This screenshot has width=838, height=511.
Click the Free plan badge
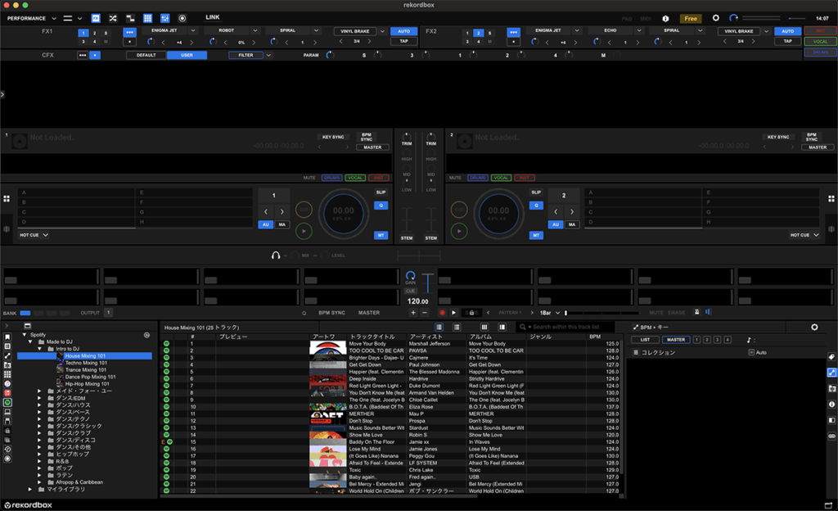tap(691, 18)
